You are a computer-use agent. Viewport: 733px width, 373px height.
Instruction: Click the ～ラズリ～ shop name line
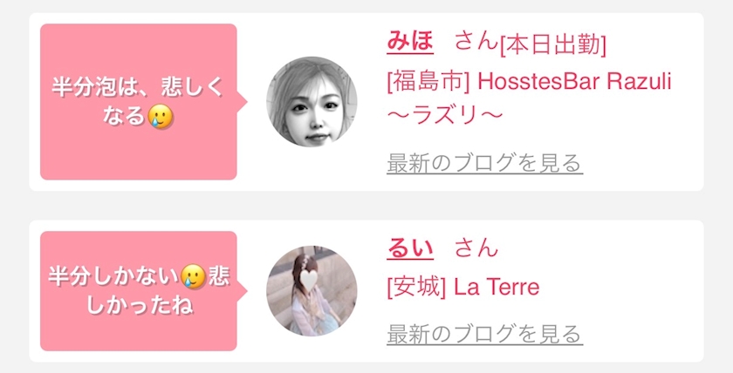point(445,114)
